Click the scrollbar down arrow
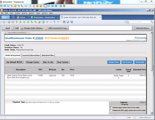This screenshot has width=155, height=120. coord(152,113)
